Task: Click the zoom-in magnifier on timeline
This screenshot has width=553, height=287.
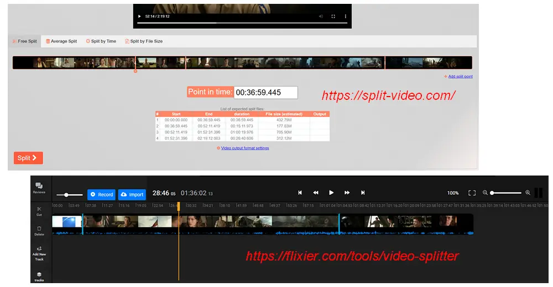Action: [528, 193]
